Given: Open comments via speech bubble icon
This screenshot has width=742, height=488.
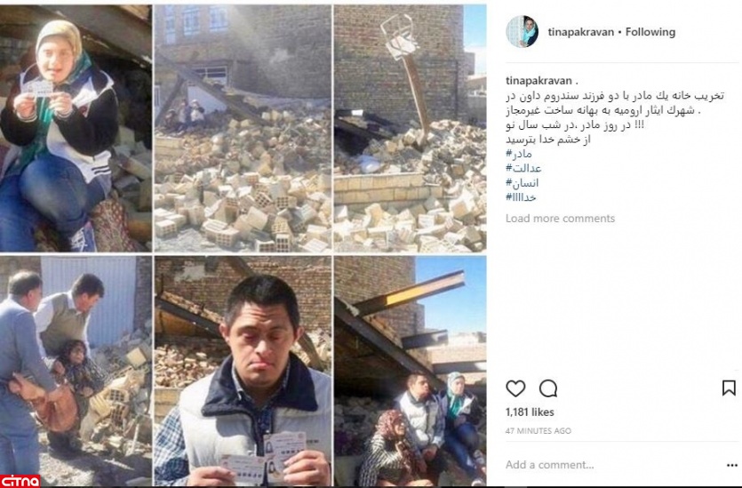Looking at the screenshot, I should (x=548, y=388).
